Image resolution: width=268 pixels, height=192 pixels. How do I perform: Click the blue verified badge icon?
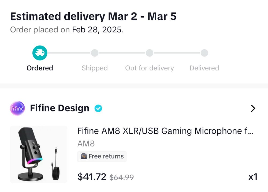98,108
